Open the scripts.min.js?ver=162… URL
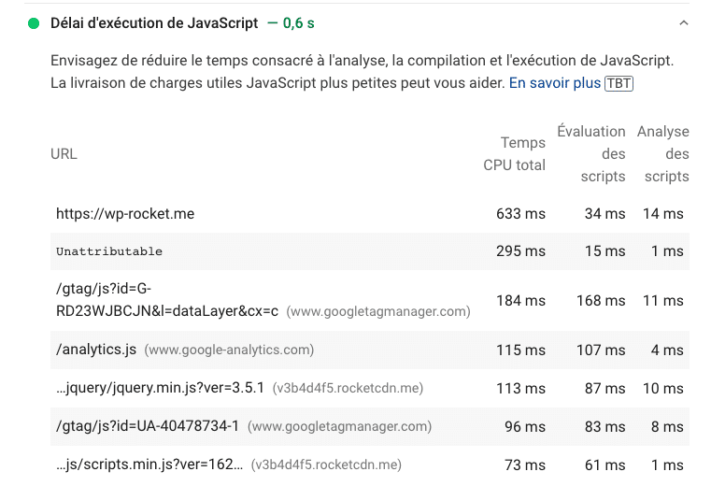The image size is (711, 486). pos(149,465)
